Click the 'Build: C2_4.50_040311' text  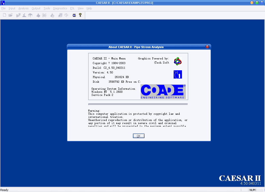[109, 68]
